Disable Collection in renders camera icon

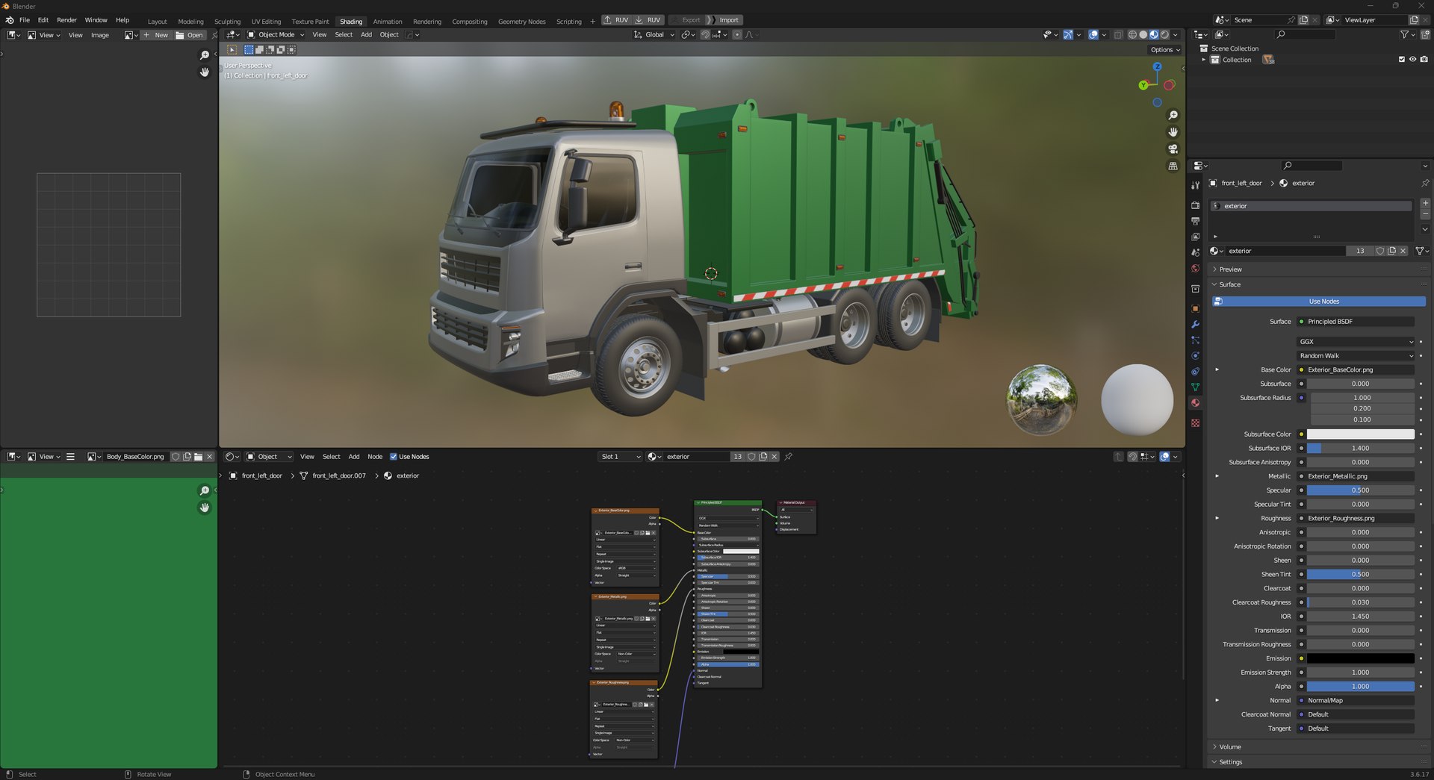[1424, 60]
